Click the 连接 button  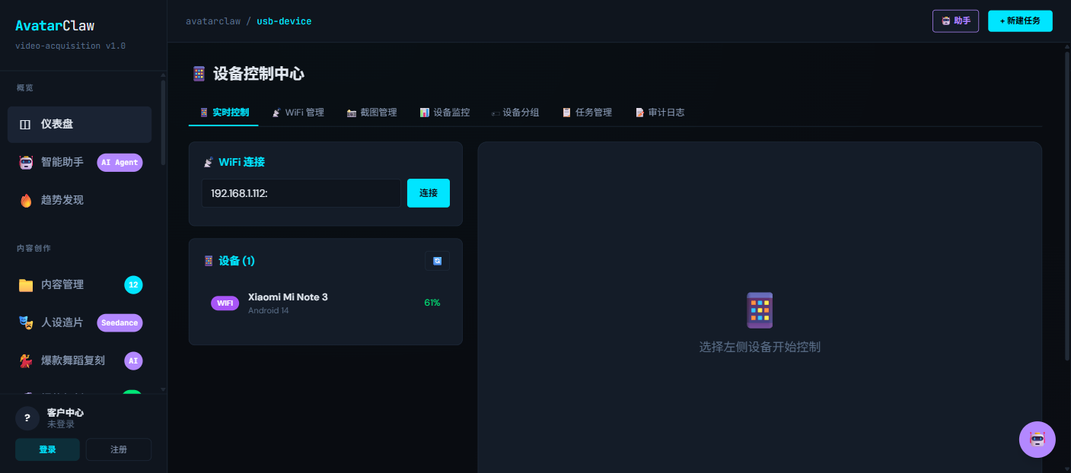click(429, 193)
